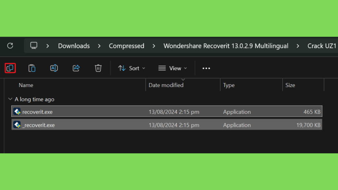Image resolution: width=338 pixels, height=190 pixels.
Task: Open Wondershare Recoverit 13.0.2.9 Multilingual breadcrumb
Action: [226, 46]
